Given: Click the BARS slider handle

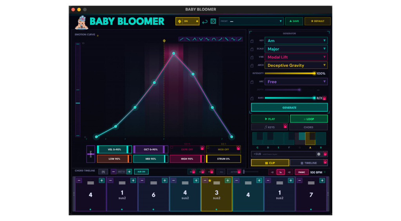Looking at the screenshot, I should click(314, 98).
